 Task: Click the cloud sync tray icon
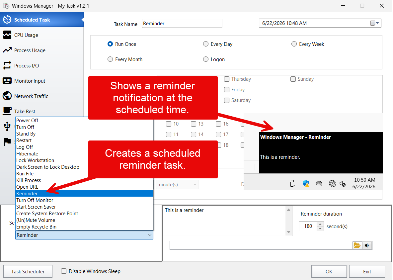coord(319,183)
